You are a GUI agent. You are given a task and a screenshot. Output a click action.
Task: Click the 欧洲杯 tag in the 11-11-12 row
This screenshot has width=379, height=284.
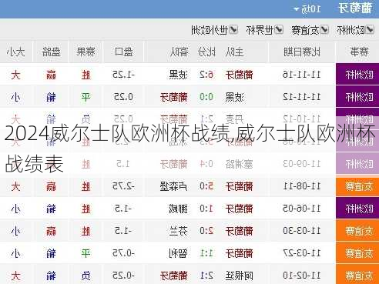coord(357,97)
